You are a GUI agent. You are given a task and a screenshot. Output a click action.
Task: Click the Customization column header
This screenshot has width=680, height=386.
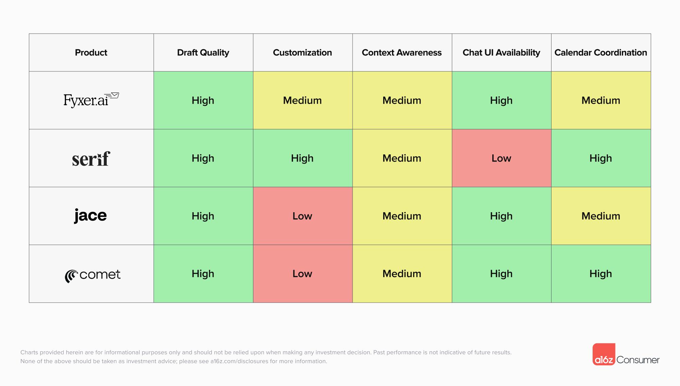coord(302,53)
